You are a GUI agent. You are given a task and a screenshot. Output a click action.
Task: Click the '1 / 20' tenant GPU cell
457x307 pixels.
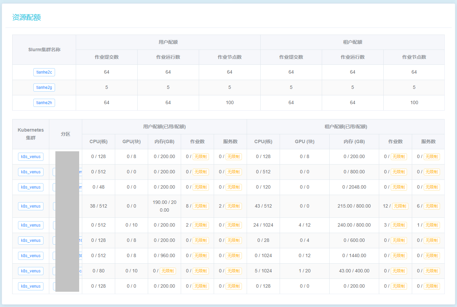(x=304, y=271)
